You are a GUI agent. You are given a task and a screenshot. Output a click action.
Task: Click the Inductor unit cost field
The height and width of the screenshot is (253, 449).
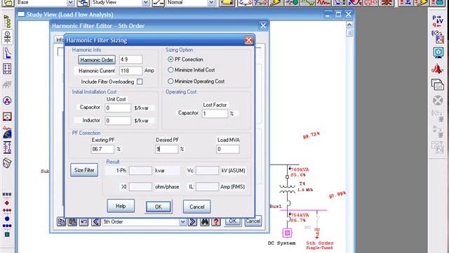[x=118, y=120]
